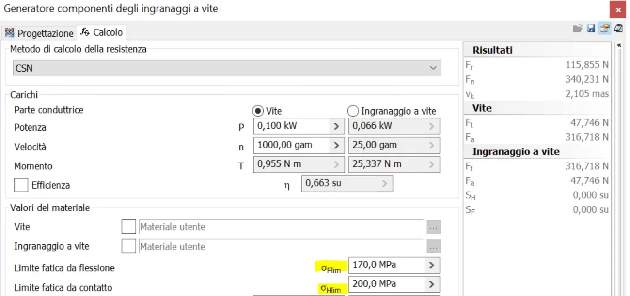This screenshot has width=630, height=296.
Task: Open the notepad results report icon
Action: pyautogui.click(x=618, y=29)
